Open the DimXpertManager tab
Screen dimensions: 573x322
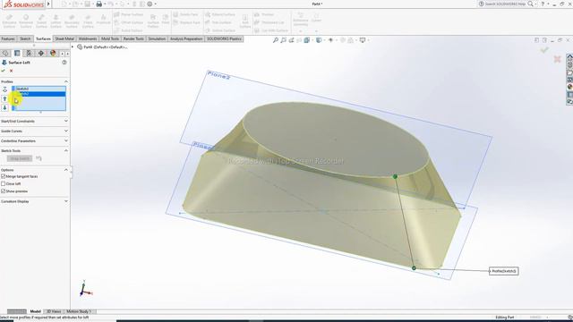(x=41, y=54)
